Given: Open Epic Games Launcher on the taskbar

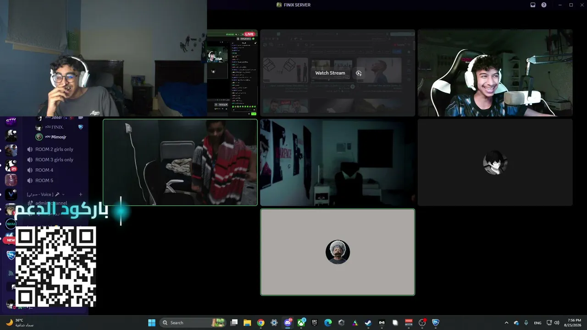Looking at the screenshot, I should point(315,323).
